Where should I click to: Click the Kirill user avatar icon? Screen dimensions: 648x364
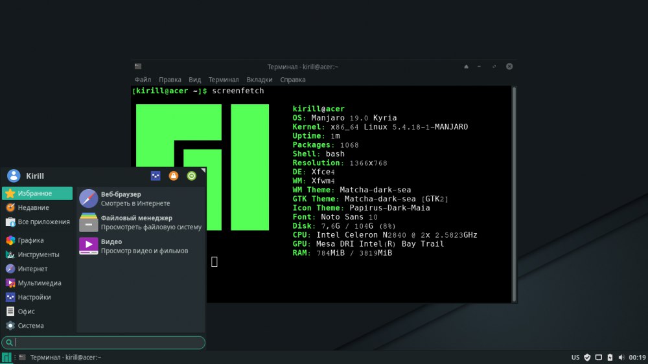click(14, 176)
